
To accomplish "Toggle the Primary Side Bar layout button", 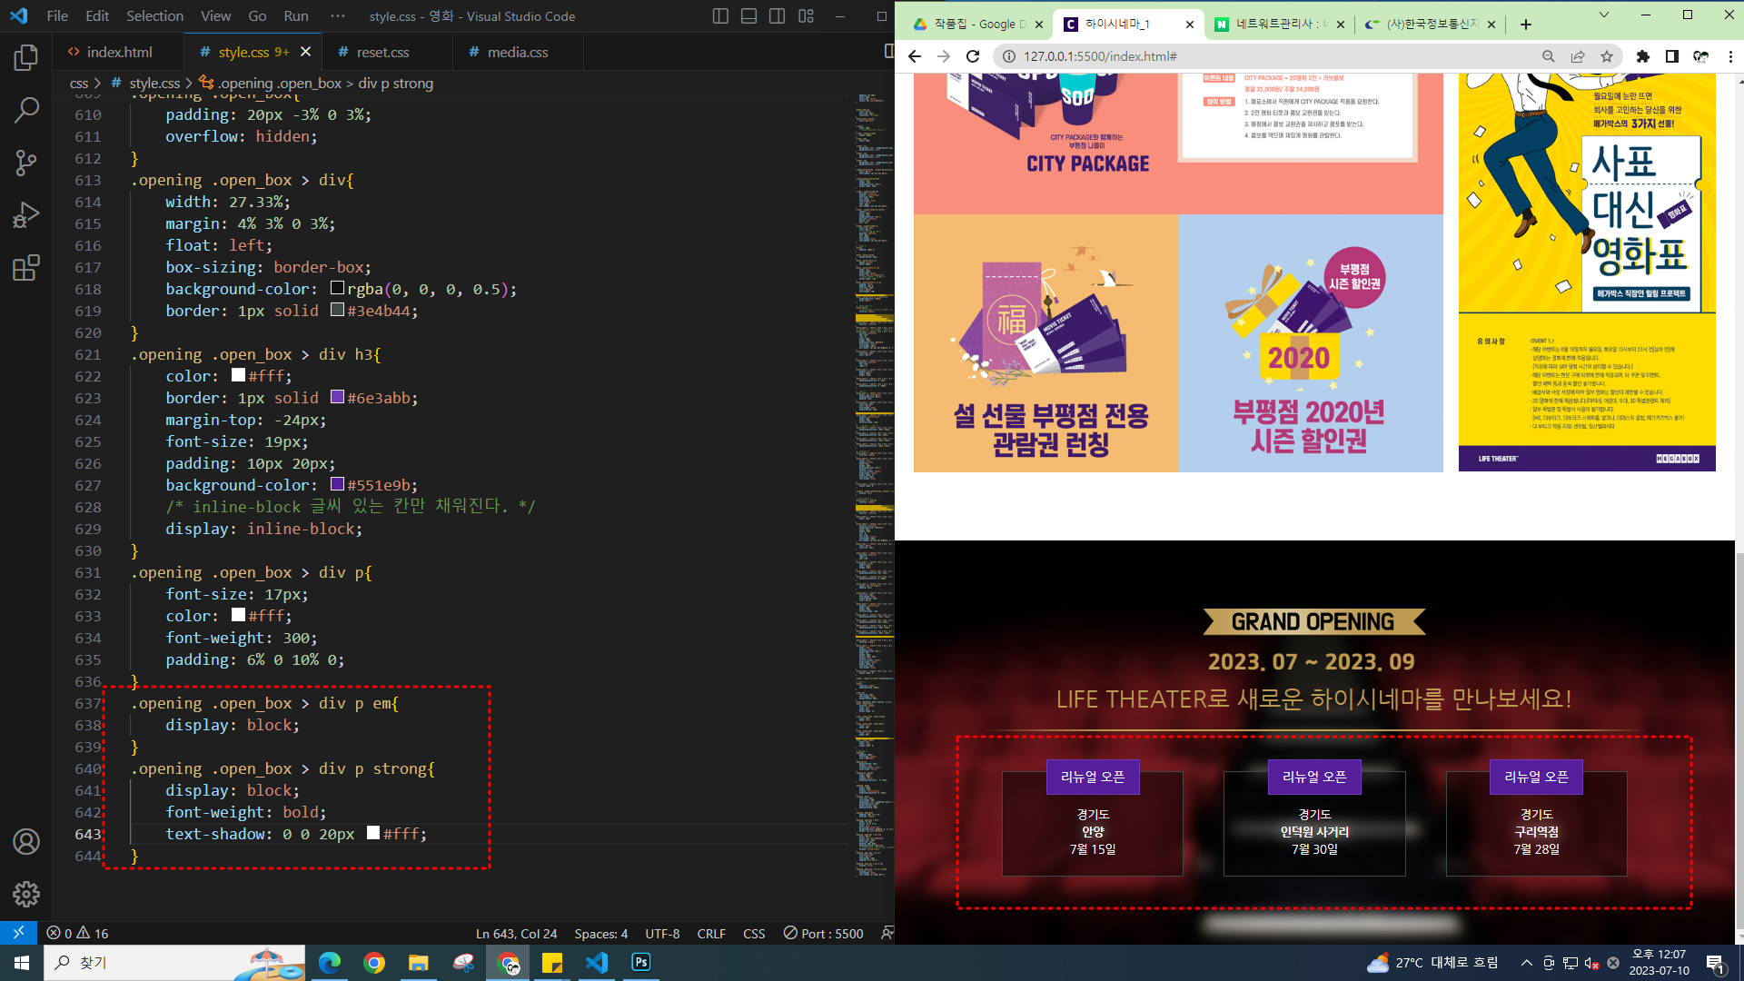I will tap(720, 16).
